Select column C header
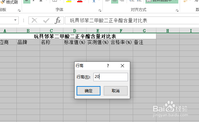Screen dimensions: 199x122 coord(51,31)
